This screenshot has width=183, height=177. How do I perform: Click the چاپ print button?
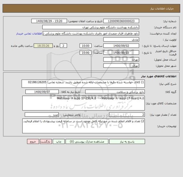click(59, 141)
